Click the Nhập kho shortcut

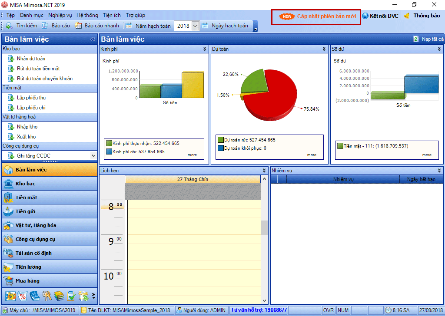27,127
